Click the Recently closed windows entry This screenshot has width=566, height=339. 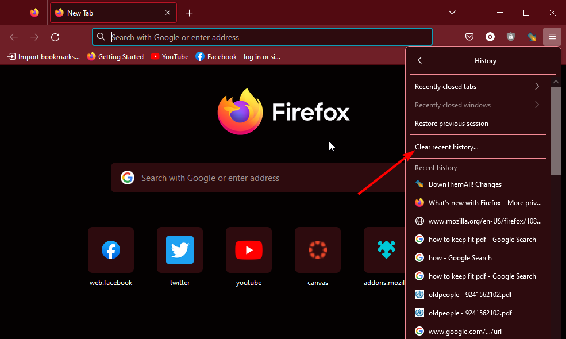[478, 105]
